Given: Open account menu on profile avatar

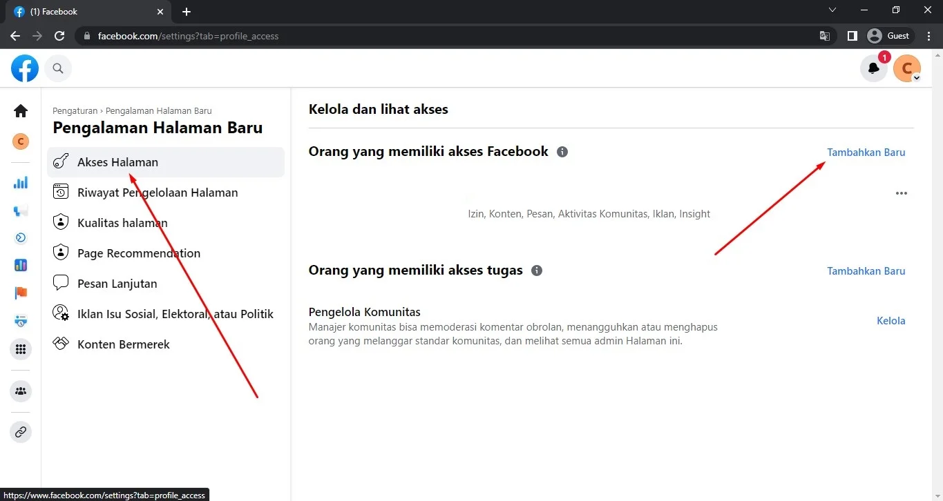Looking at the screenshot, I should 907,68.
